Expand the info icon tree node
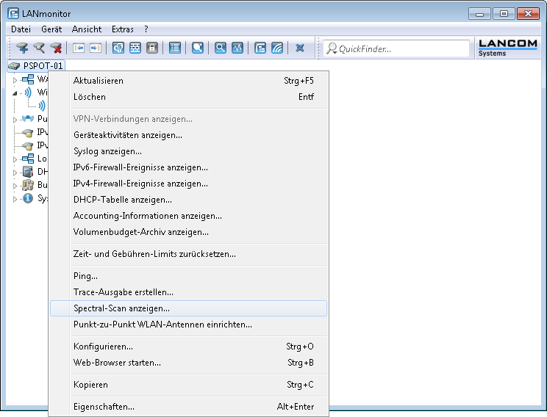The height and width of the screenshot is (417, 547). click(x=15, y=199)
